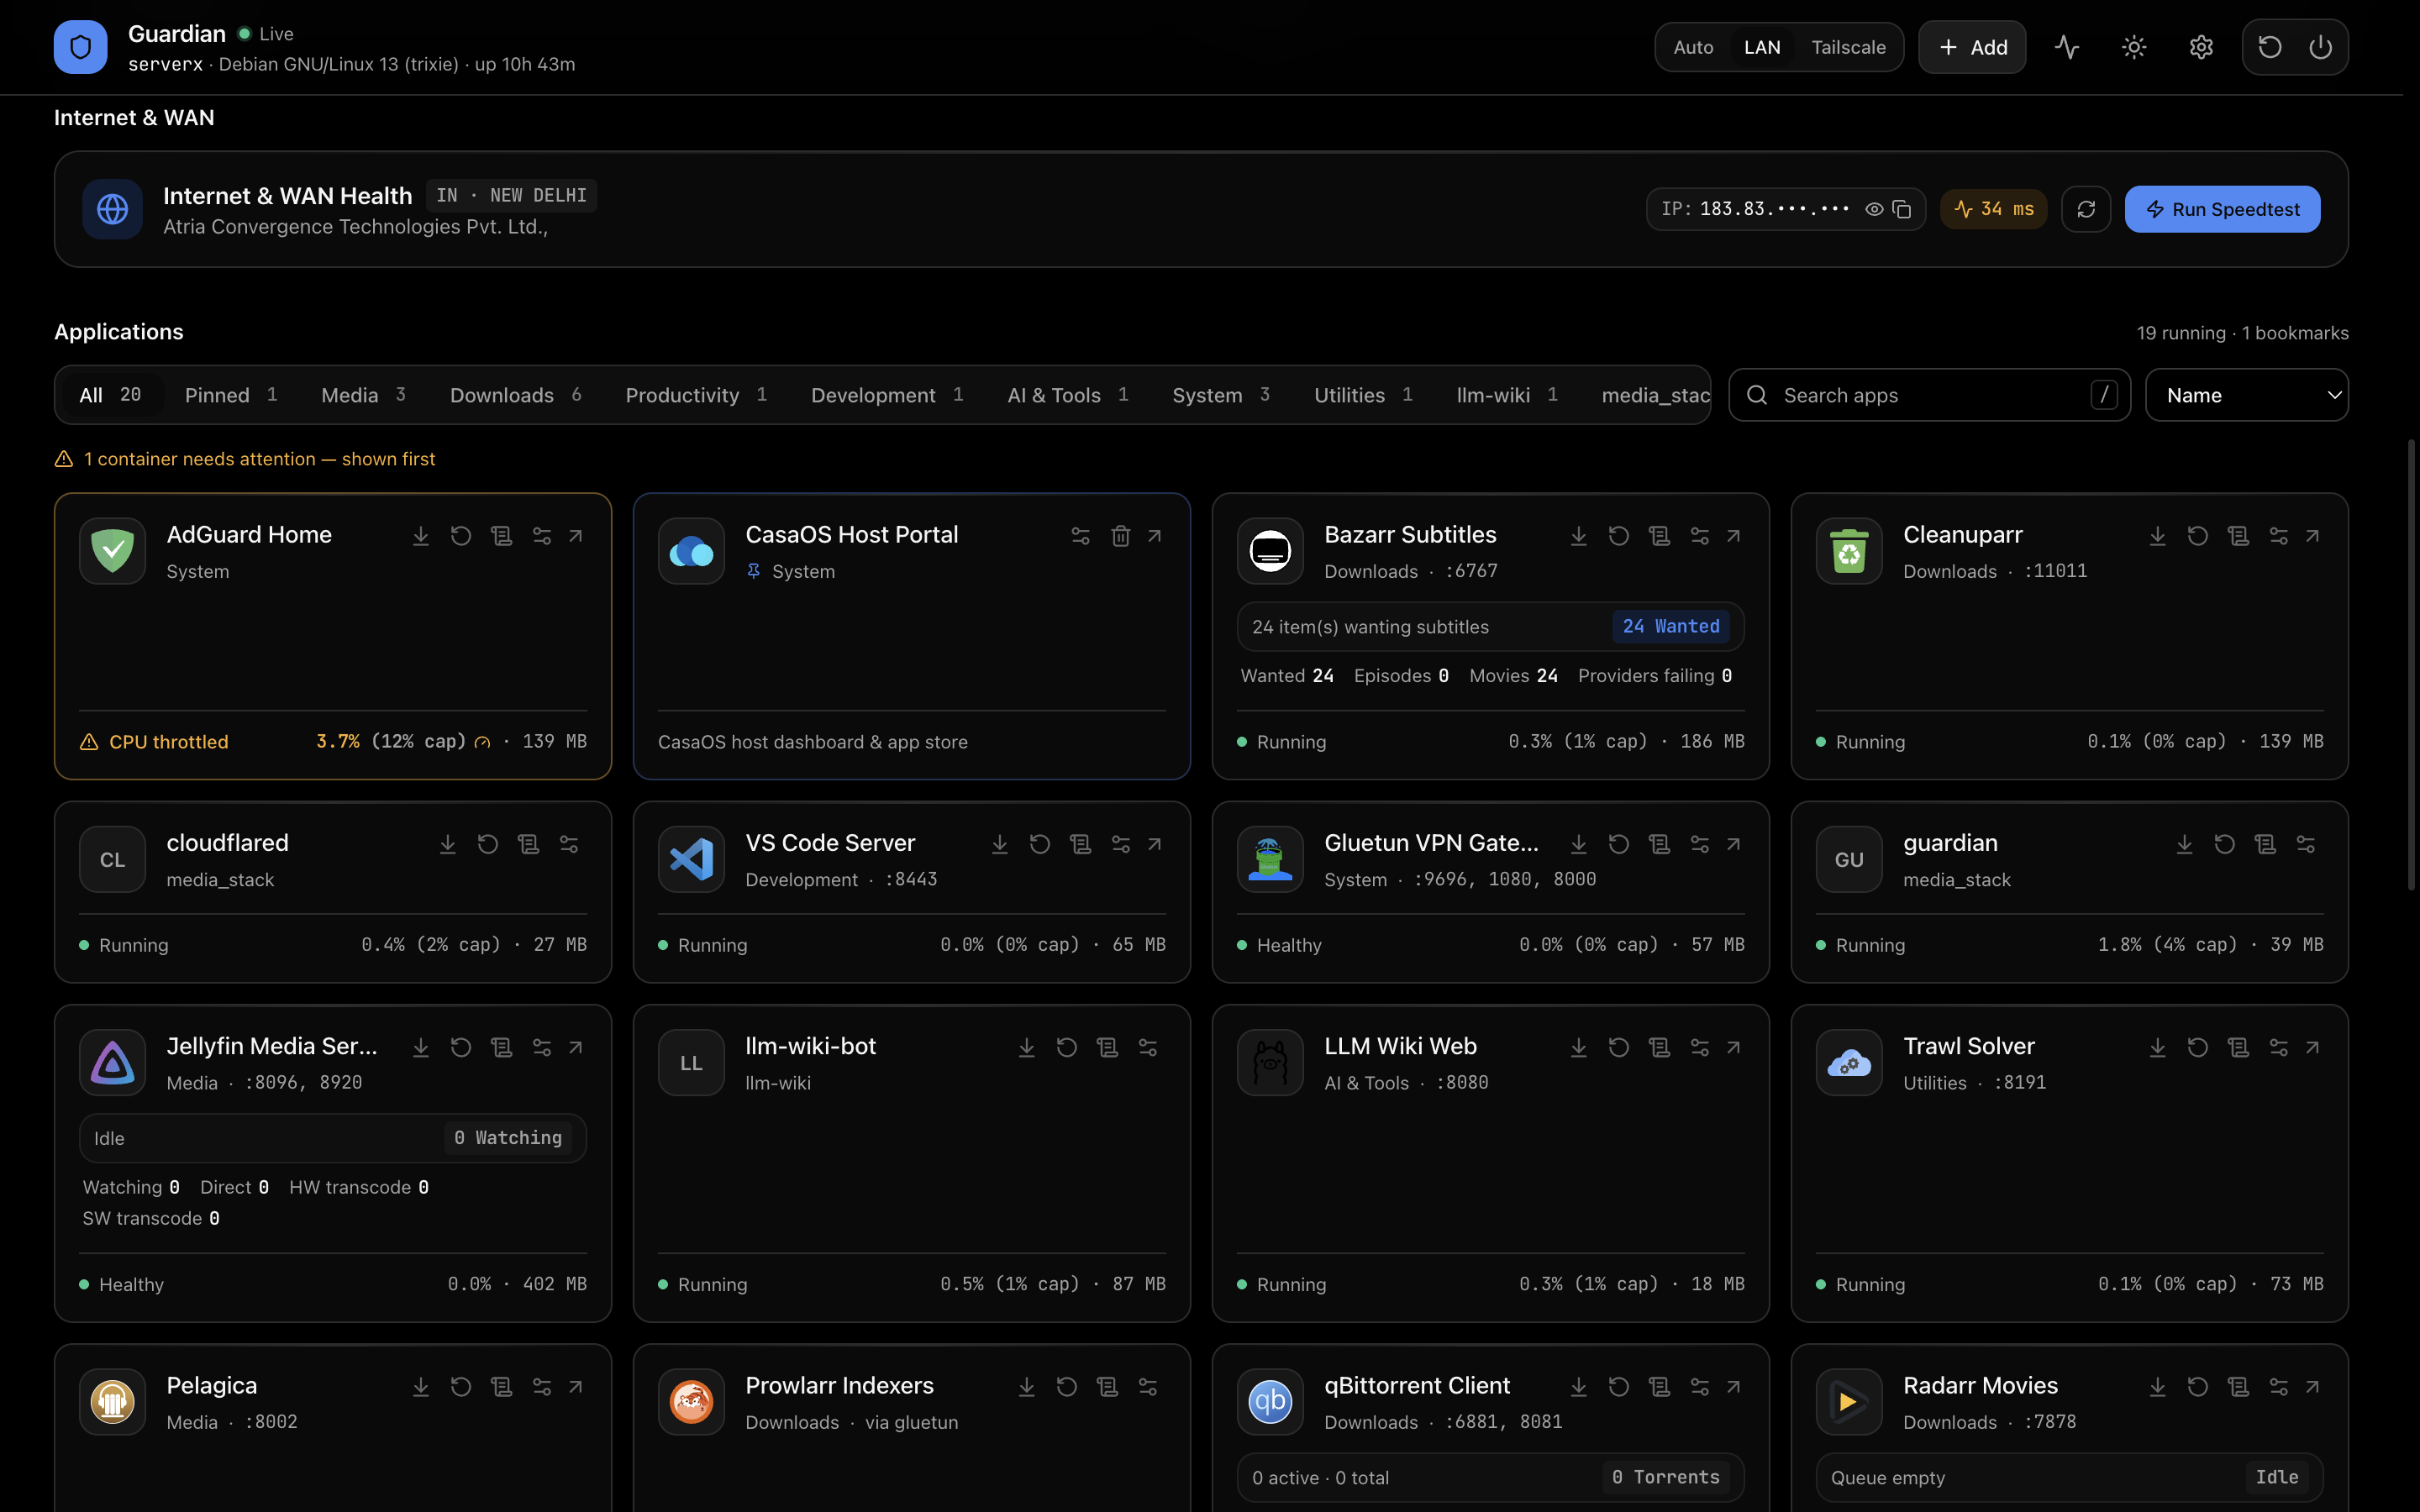Delete the CasaOS Host Portal bookmark
The height and width of the screenshot is (1512, 2420).
point(1121,536)
